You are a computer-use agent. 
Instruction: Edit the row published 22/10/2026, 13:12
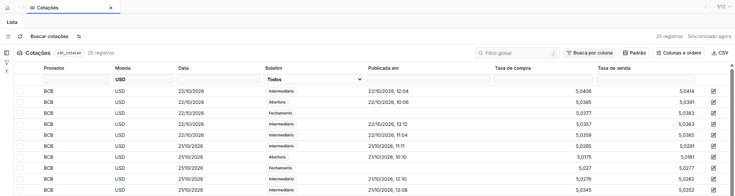[x=713, y=124]
